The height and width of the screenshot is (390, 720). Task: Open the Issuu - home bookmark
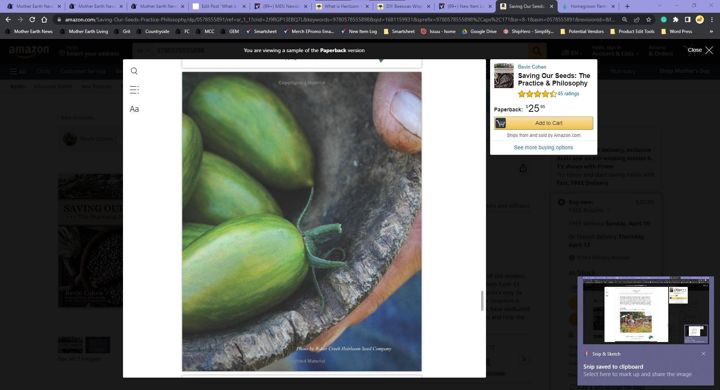coord(438,31)
